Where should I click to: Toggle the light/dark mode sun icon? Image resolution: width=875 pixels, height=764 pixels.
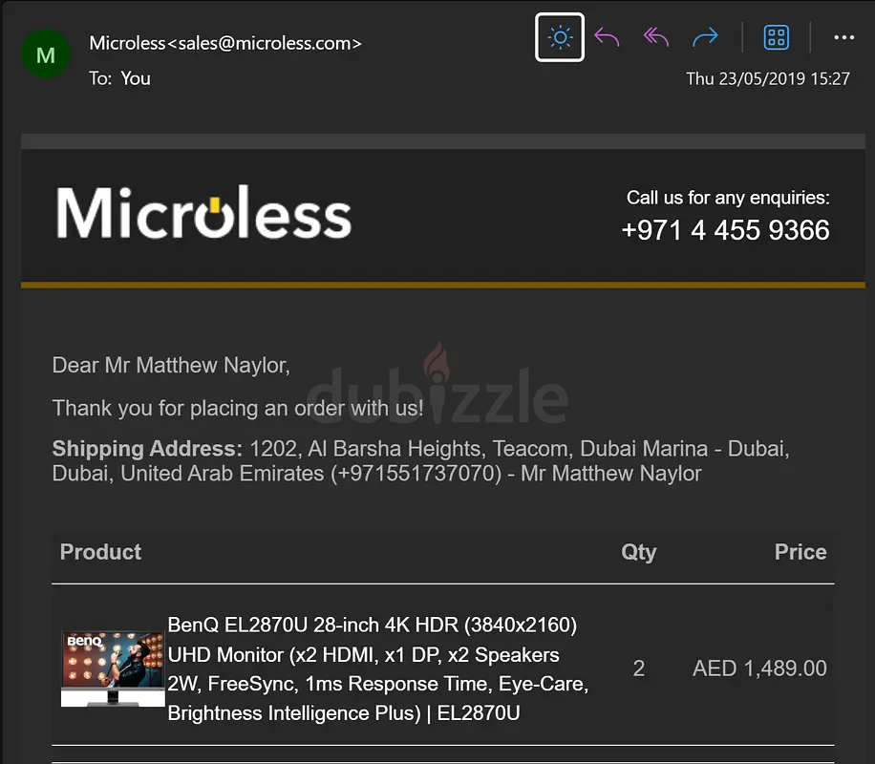pos(560,37)
